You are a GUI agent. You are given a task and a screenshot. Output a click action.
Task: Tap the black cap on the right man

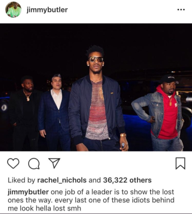point(169,79)
